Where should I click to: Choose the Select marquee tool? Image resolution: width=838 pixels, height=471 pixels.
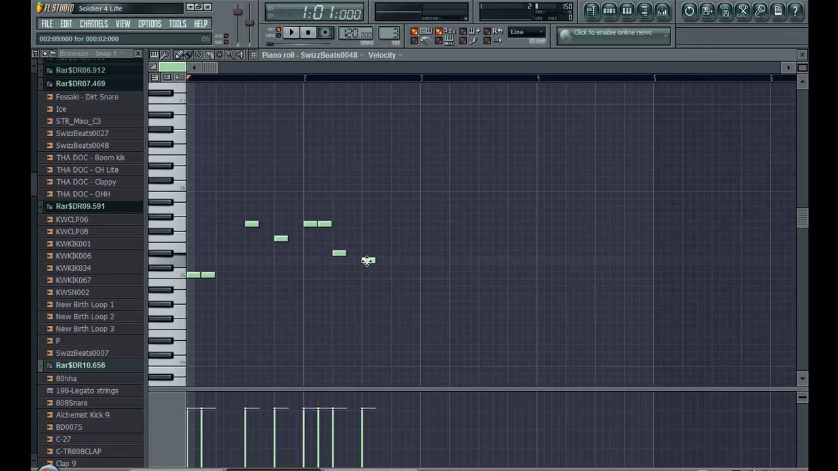click(x=219, y=55)
